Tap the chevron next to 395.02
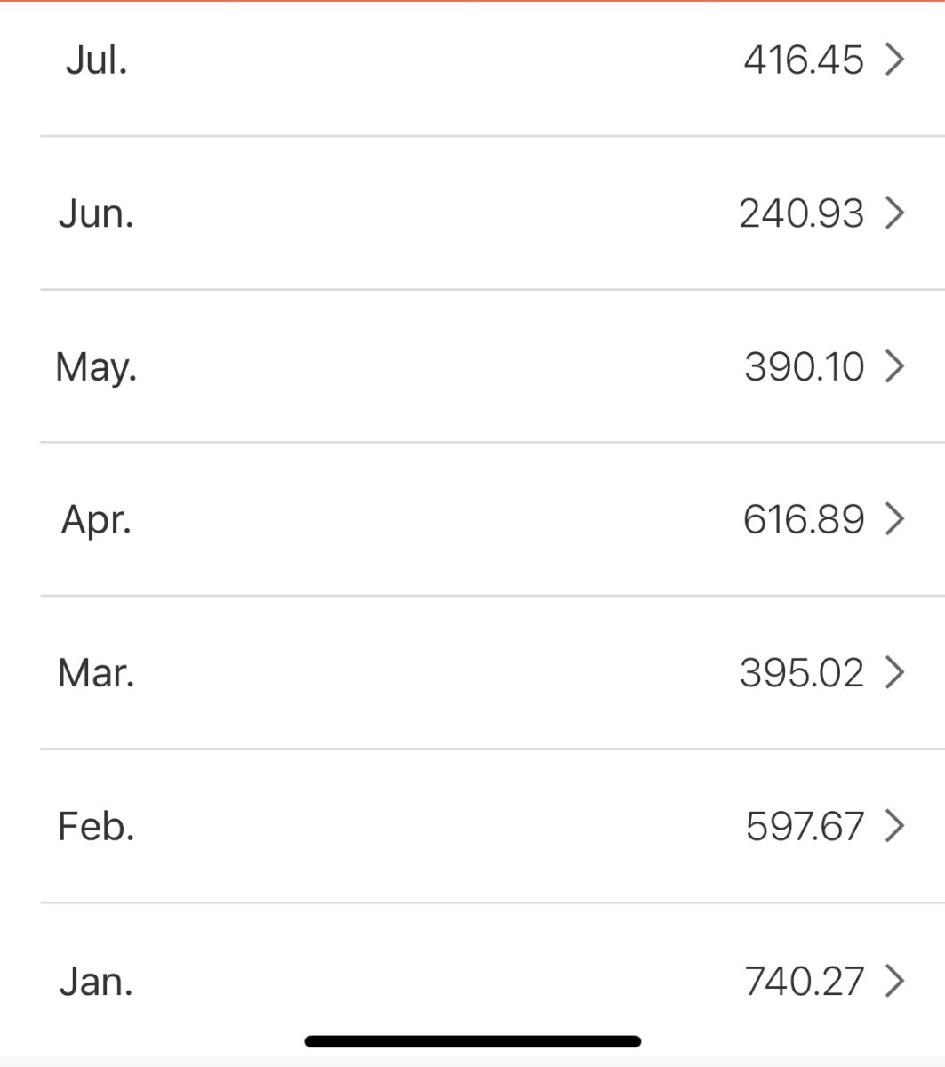The width and height of the screenshot is (945, 1067). (x=895, y=672)
